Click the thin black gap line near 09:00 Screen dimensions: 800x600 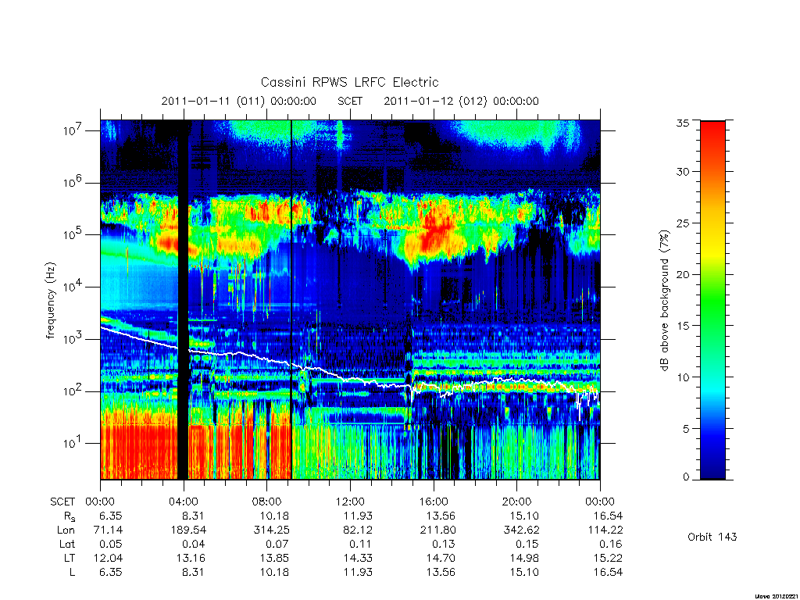[291, 300]
